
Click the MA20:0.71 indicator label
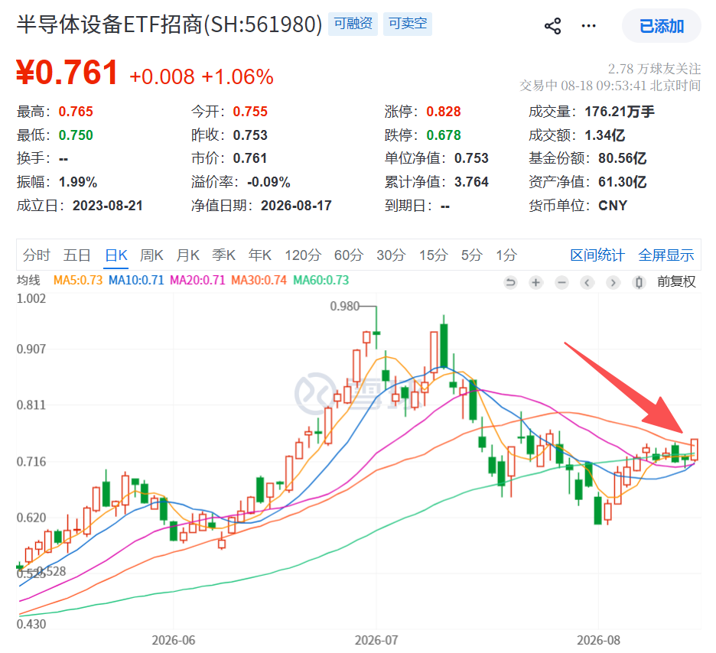[x=197, y=280]
